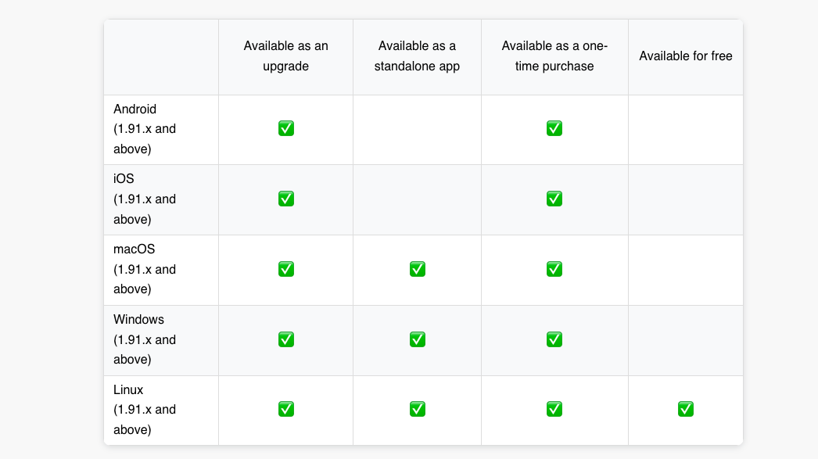Click Windows one-time purchase checkmark
Screen dimensions: 818x459
tap(554, 339)
